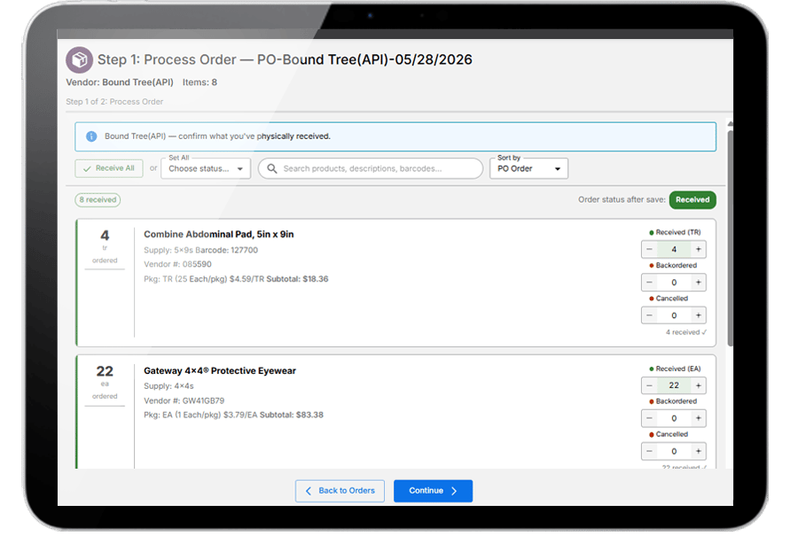Click the magnifier search icon
This screenshot has height=544, width=798.
click(x=272, y=168)
